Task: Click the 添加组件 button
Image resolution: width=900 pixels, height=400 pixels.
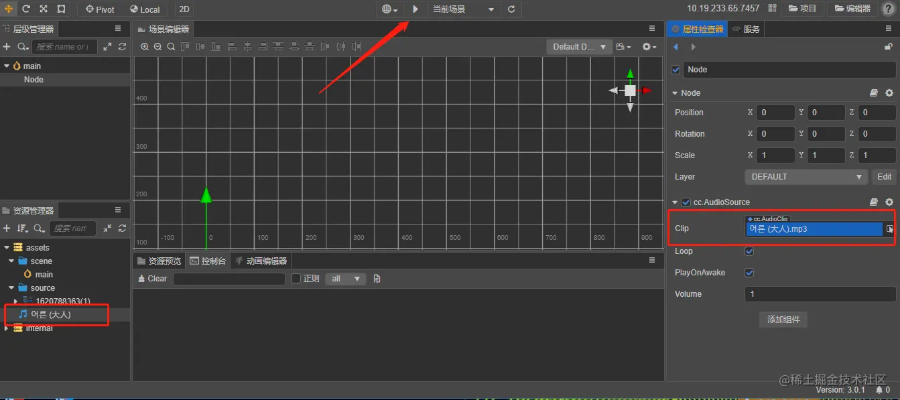Action: 783,320
